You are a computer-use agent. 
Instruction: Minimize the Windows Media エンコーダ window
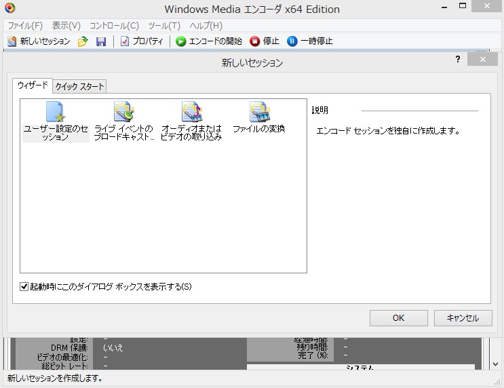tap(444, 7)
